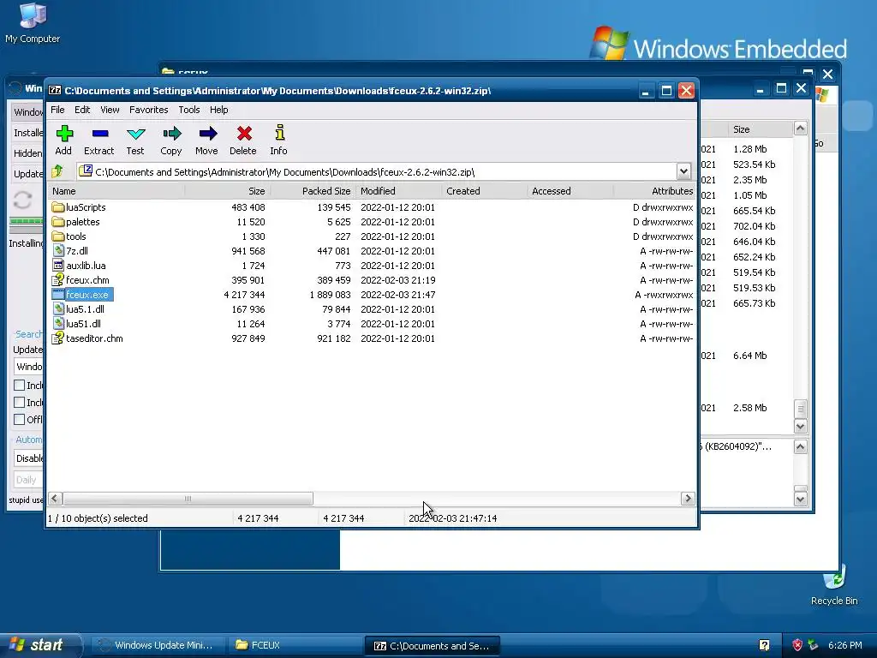Click the help question mark tray icon

(764, 645)
